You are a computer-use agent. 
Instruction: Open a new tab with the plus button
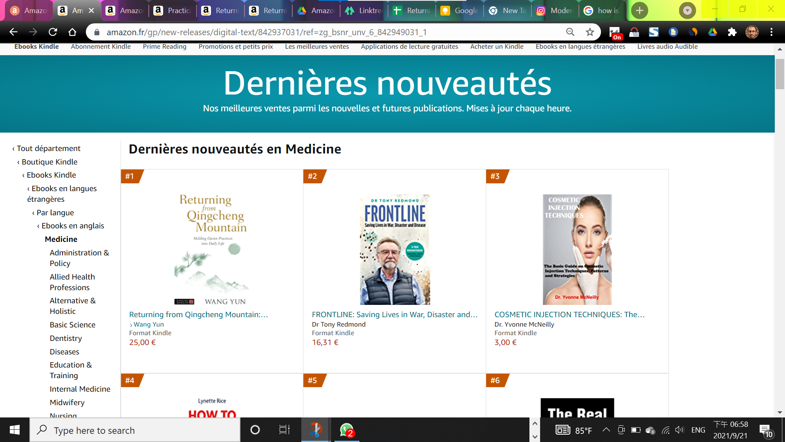[639, 11]
